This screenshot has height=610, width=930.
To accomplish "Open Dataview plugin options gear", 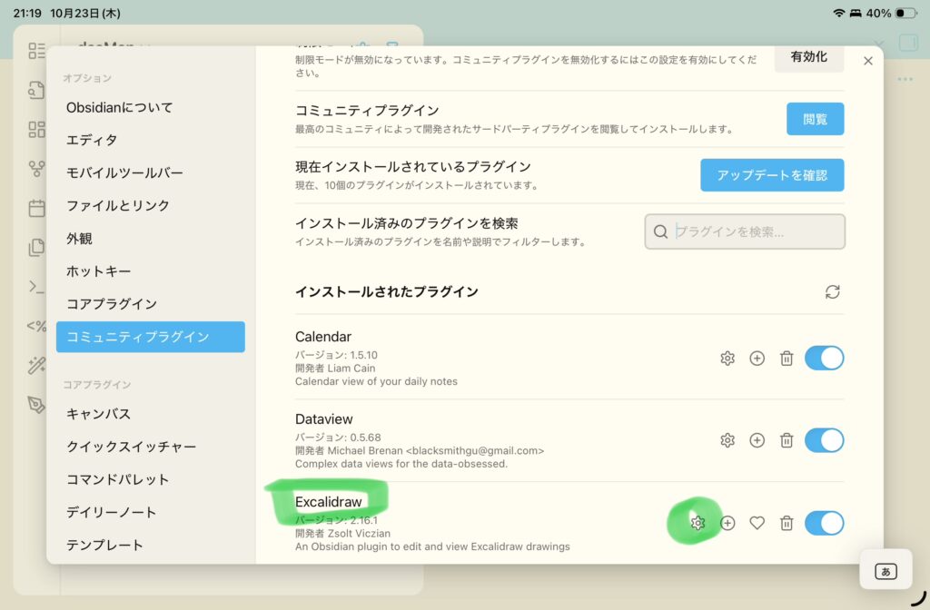I will click(x=727, y=440).
